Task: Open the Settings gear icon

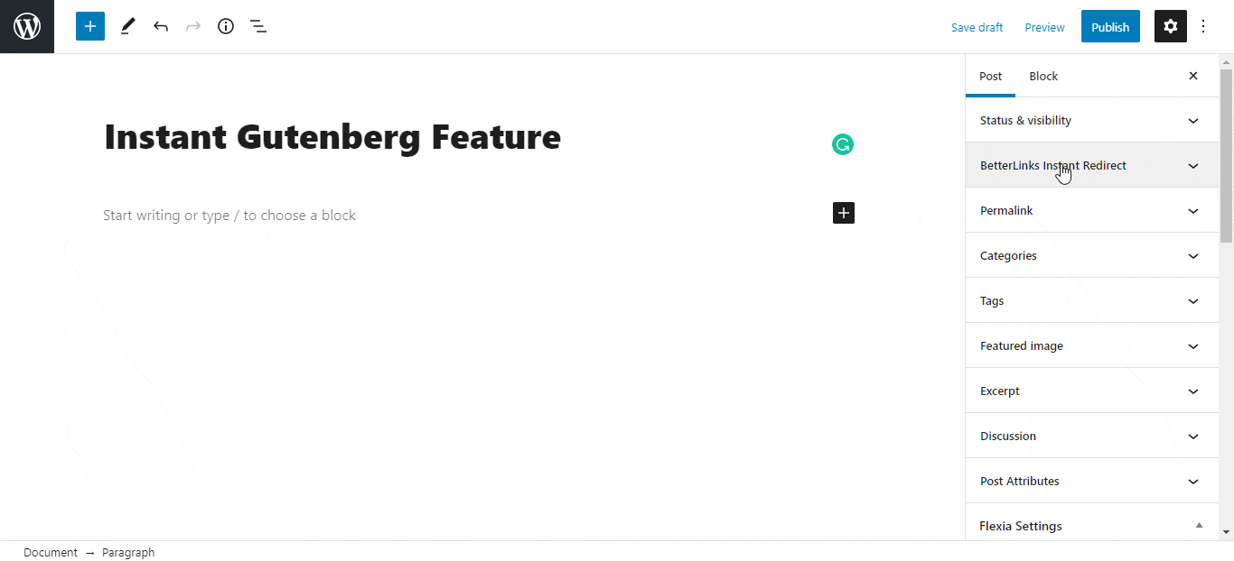Action: (x=1170, y=26)
